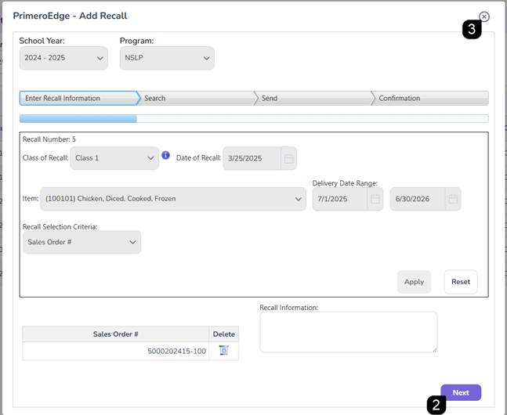This screenshot has height=415, width=507.
Task: Click the Sales Order # column header
Action: pos(116,334)
